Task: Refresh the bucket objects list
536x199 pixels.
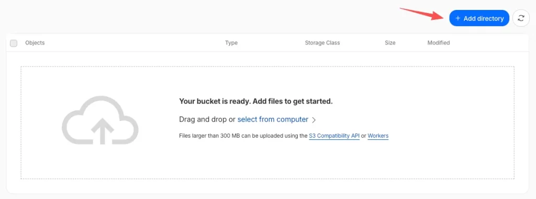Action: point(521,18)
